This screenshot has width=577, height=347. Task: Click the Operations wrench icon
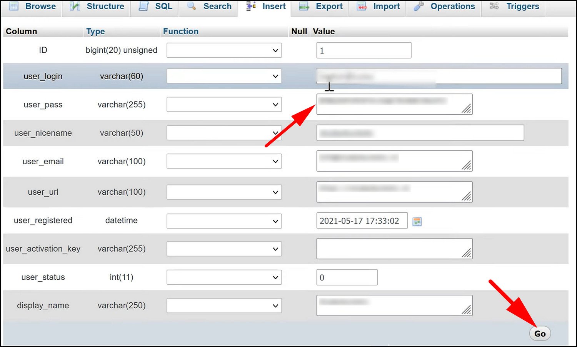coord(419,6)
